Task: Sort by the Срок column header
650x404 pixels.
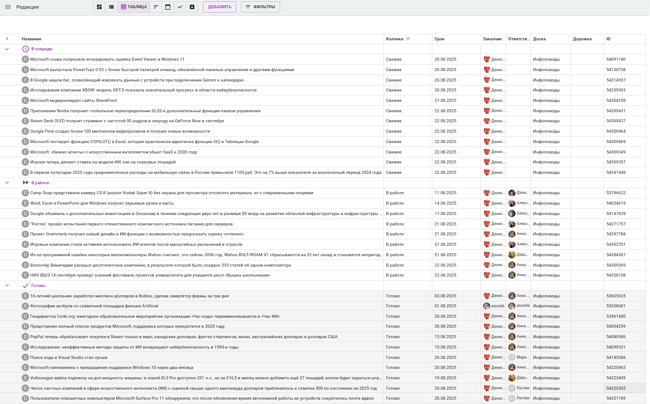Action: click(x=439, y=39)
